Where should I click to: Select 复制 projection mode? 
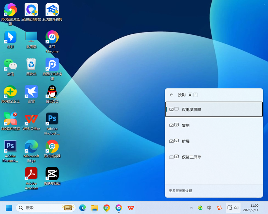pos(214,126)
